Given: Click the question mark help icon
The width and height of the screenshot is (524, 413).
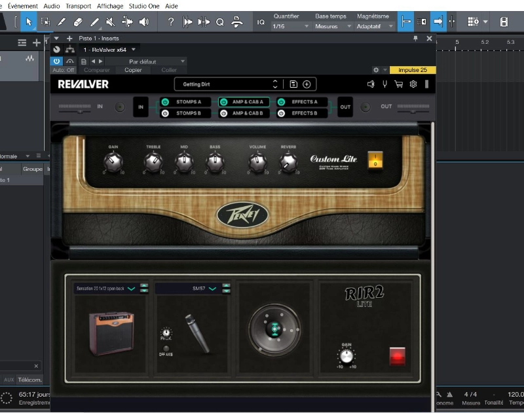Looking at the screenshot, I should [171, 22].
